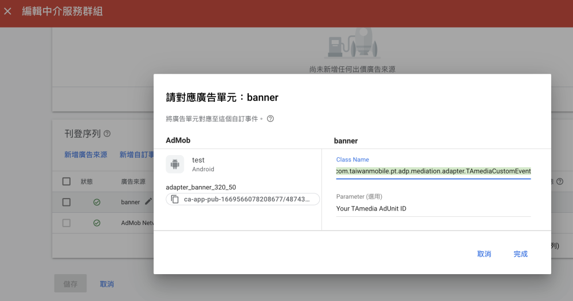573x301 pixels.
Task: Click the banner column heading in the dialog
Action: pos(346,141)
